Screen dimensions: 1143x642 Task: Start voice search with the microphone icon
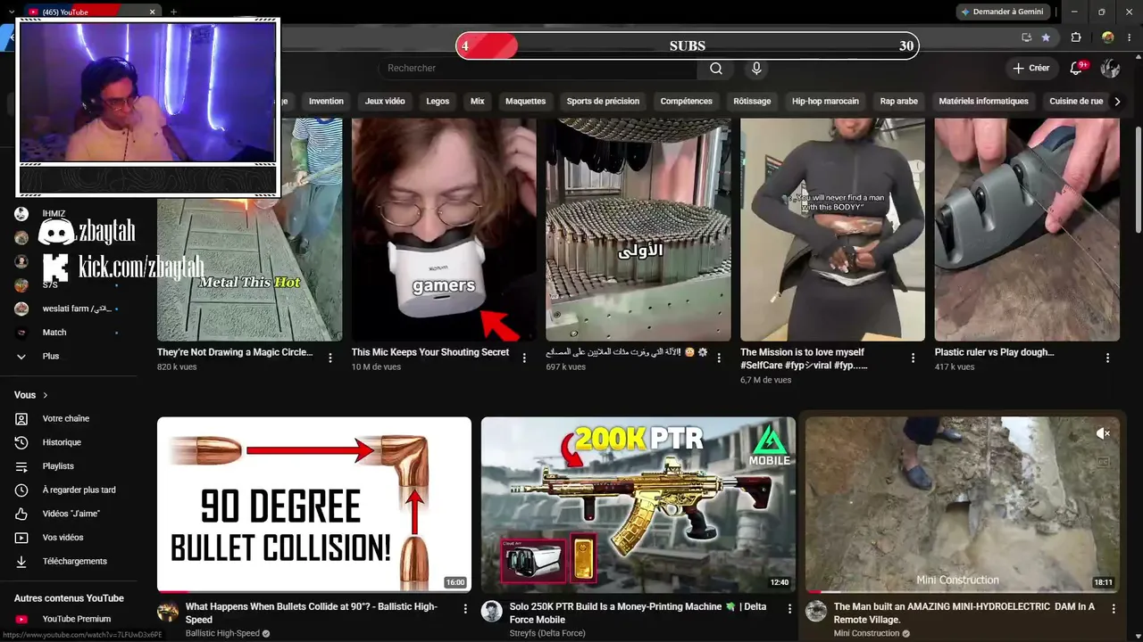[756, 69]
